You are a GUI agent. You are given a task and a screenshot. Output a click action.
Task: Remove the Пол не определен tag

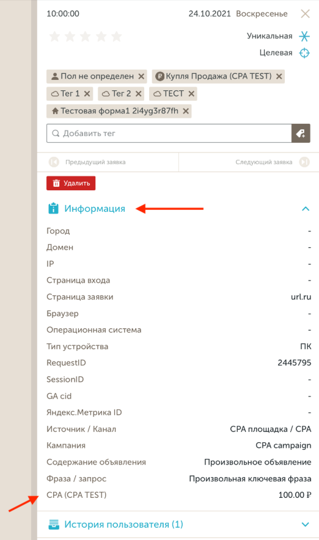(x=141, y=76)
